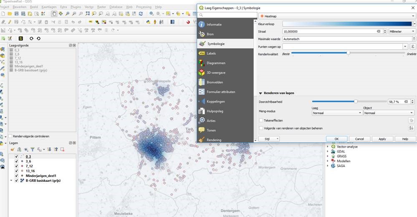Open Kleurverloop color ramp dropdown arrow

tap(414, 24)
